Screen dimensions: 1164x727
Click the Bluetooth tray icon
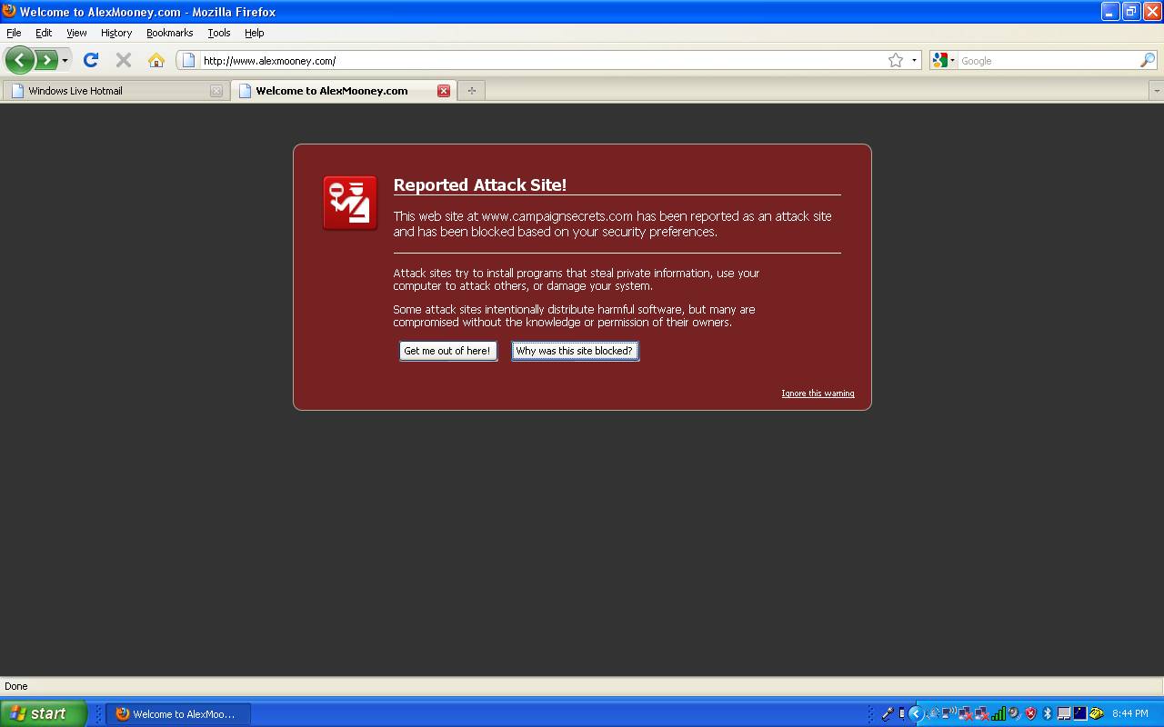pos(1047,713)
